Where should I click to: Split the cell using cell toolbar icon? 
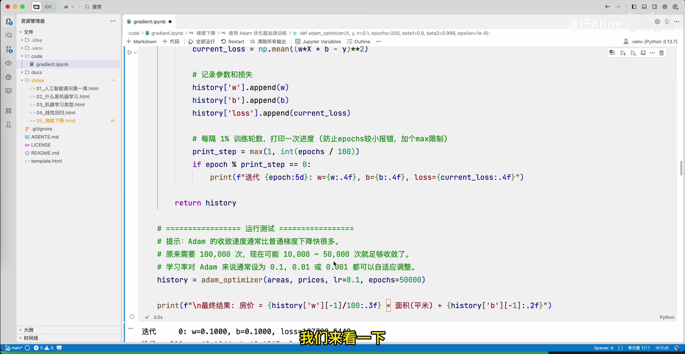click(x=643, y=53)
